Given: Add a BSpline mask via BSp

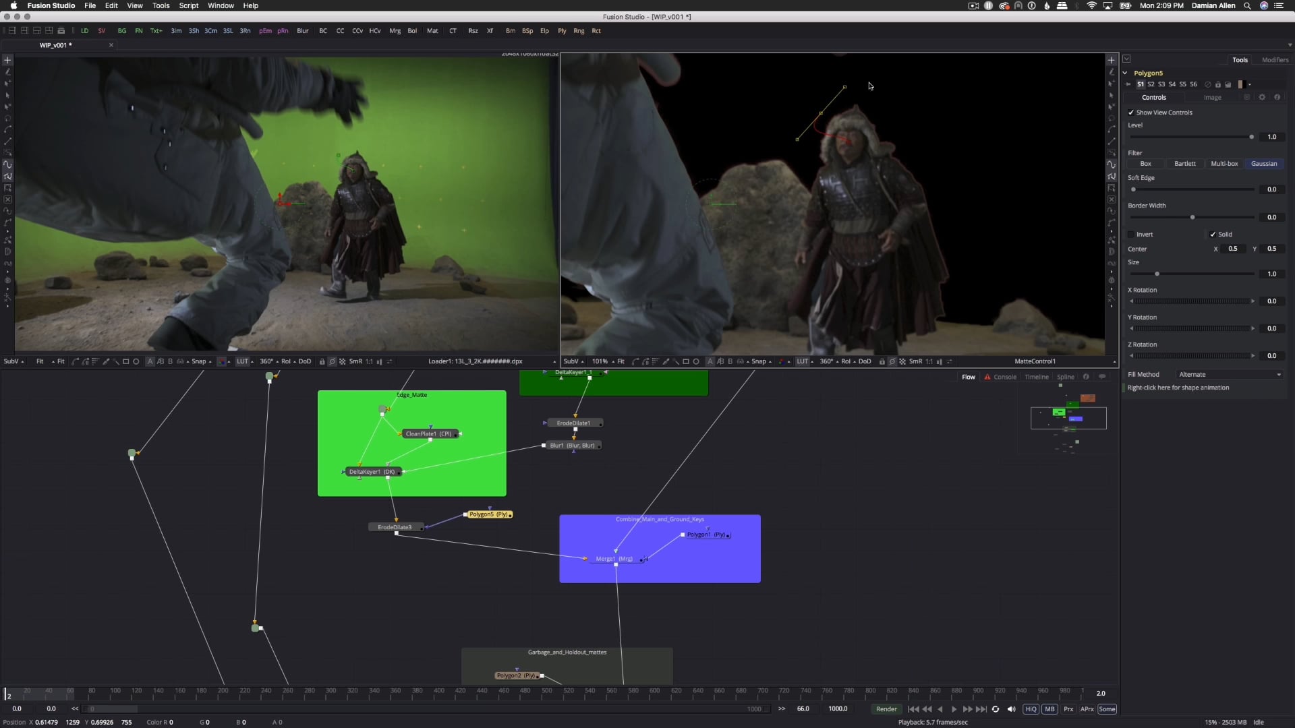Looking at the screenshot, I should (x=527, y=31).
